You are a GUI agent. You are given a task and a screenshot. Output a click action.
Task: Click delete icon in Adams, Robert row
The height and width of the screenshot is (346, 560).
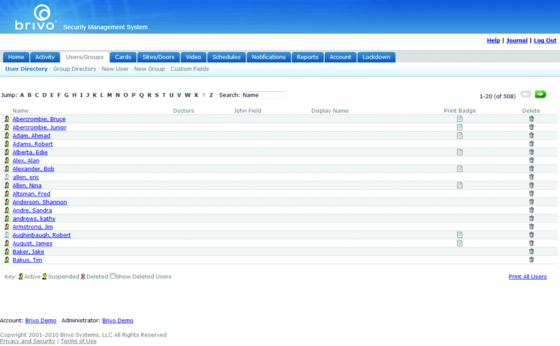531,143
